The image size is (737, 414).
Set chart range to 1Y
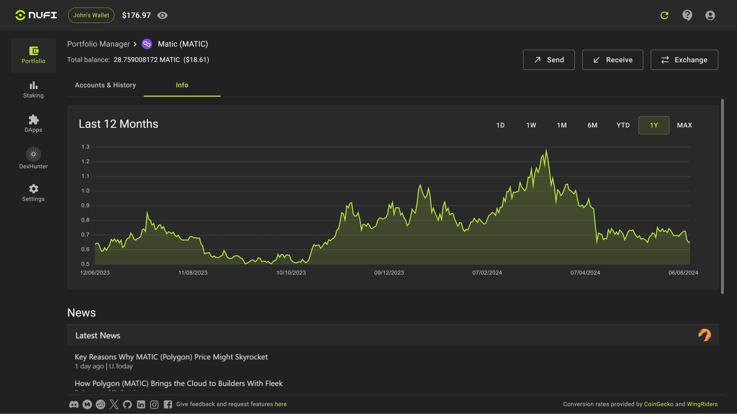[x=654, y=125]
